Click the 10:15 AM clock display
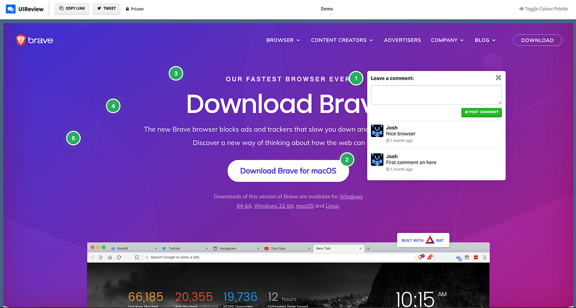Viewport: 576px width, 308px height. coord(421,299)
